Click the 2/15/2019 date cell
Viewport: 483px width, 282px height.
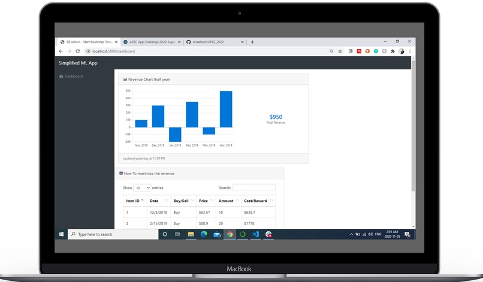[158, 223]
